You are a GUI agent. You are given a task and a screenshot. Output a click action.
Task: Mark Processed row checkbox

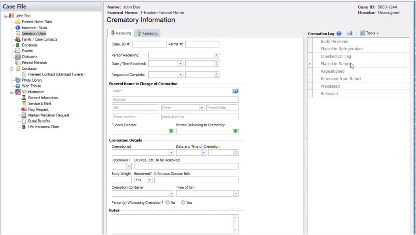click(310, 86)
